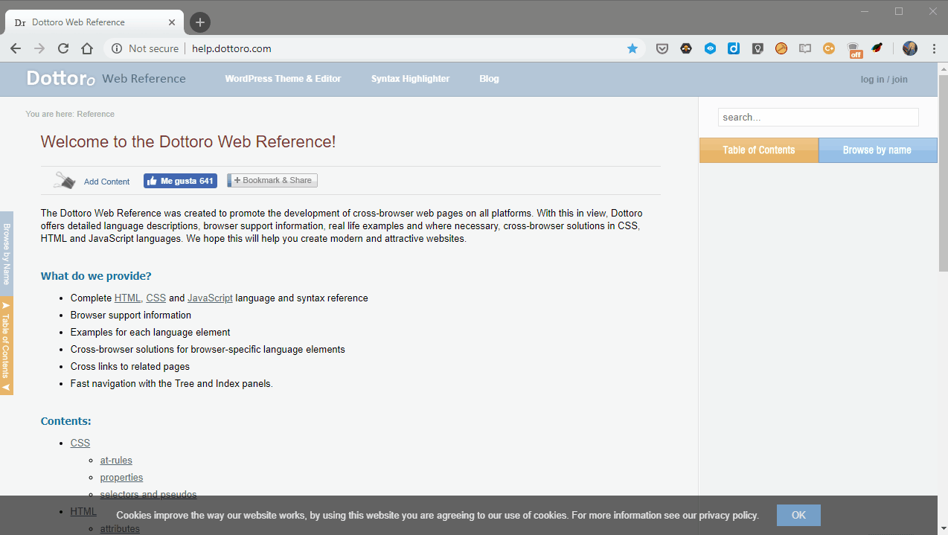Click the bookmark star in address bar
Image resolution: width=948 pixels, height=535 pixels.
pos(632,48)
